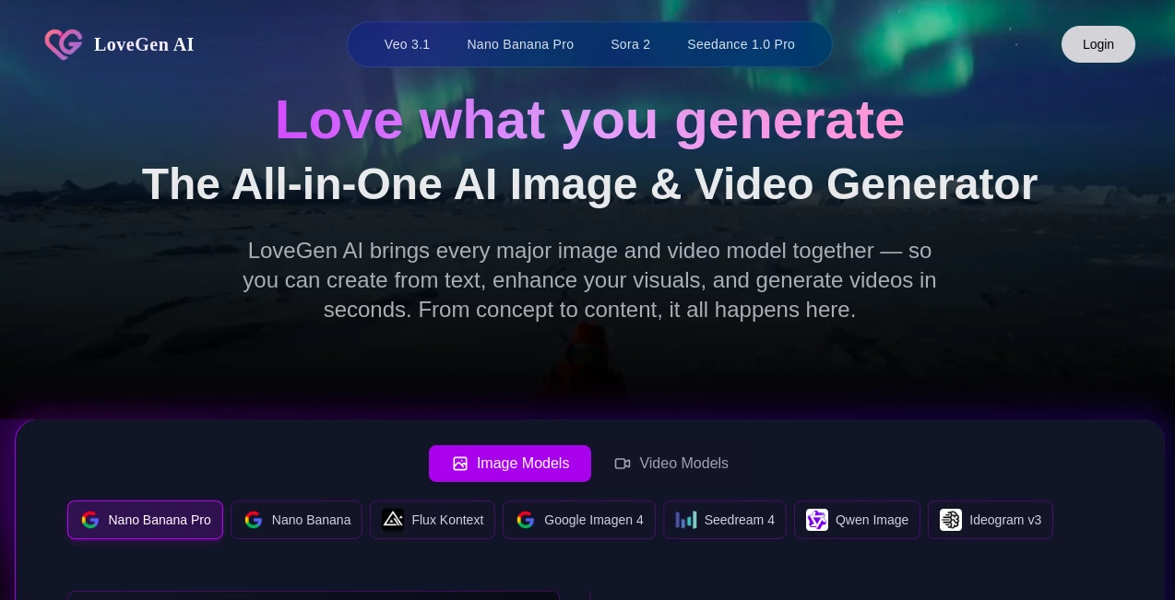Open Sora 2 from the navigation bar
Screen dimensions: 1175x600
click(630, 44)
